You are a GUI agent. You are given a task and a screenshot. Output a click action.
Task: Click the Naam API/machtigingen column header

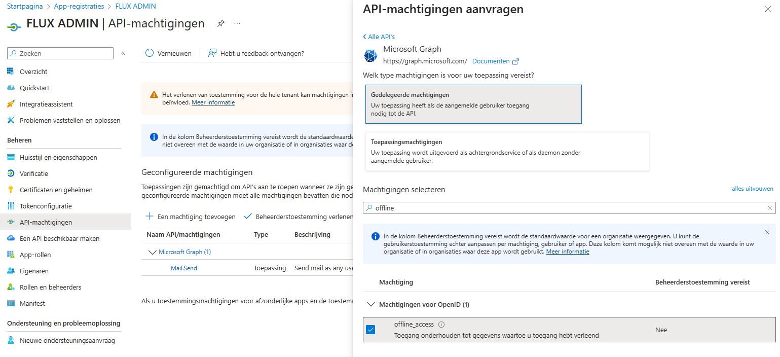(183, 235)
